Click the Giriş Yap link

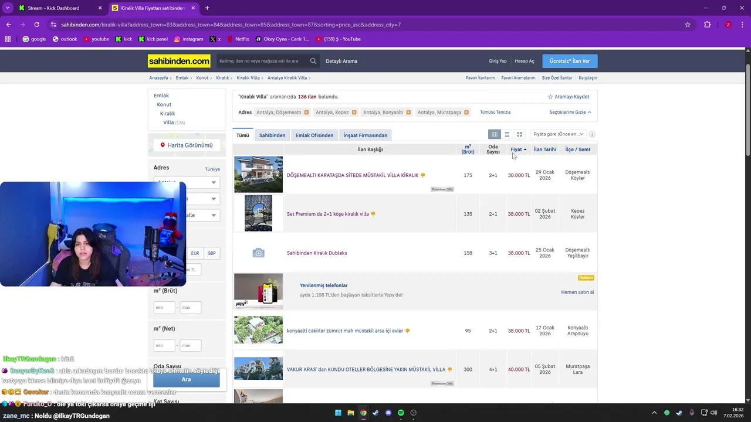[498, 61]
